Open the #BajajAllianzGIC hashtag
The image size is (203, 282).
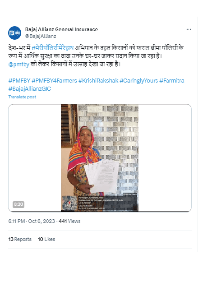coord(30,89)
